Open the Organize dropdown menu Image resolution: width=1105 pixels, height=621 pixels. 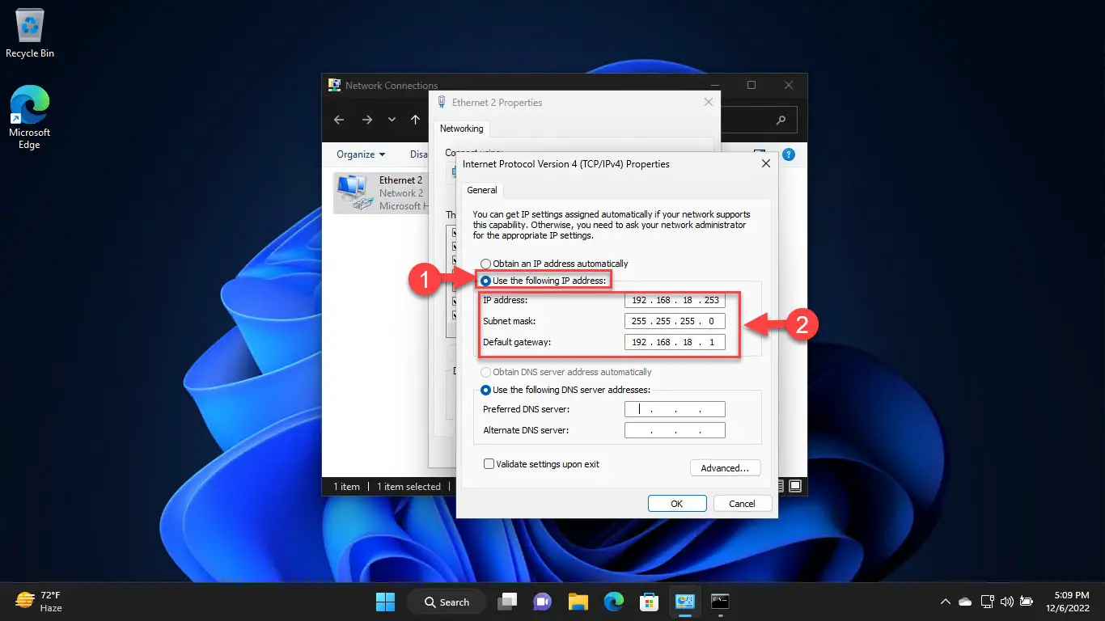point(361,154)
